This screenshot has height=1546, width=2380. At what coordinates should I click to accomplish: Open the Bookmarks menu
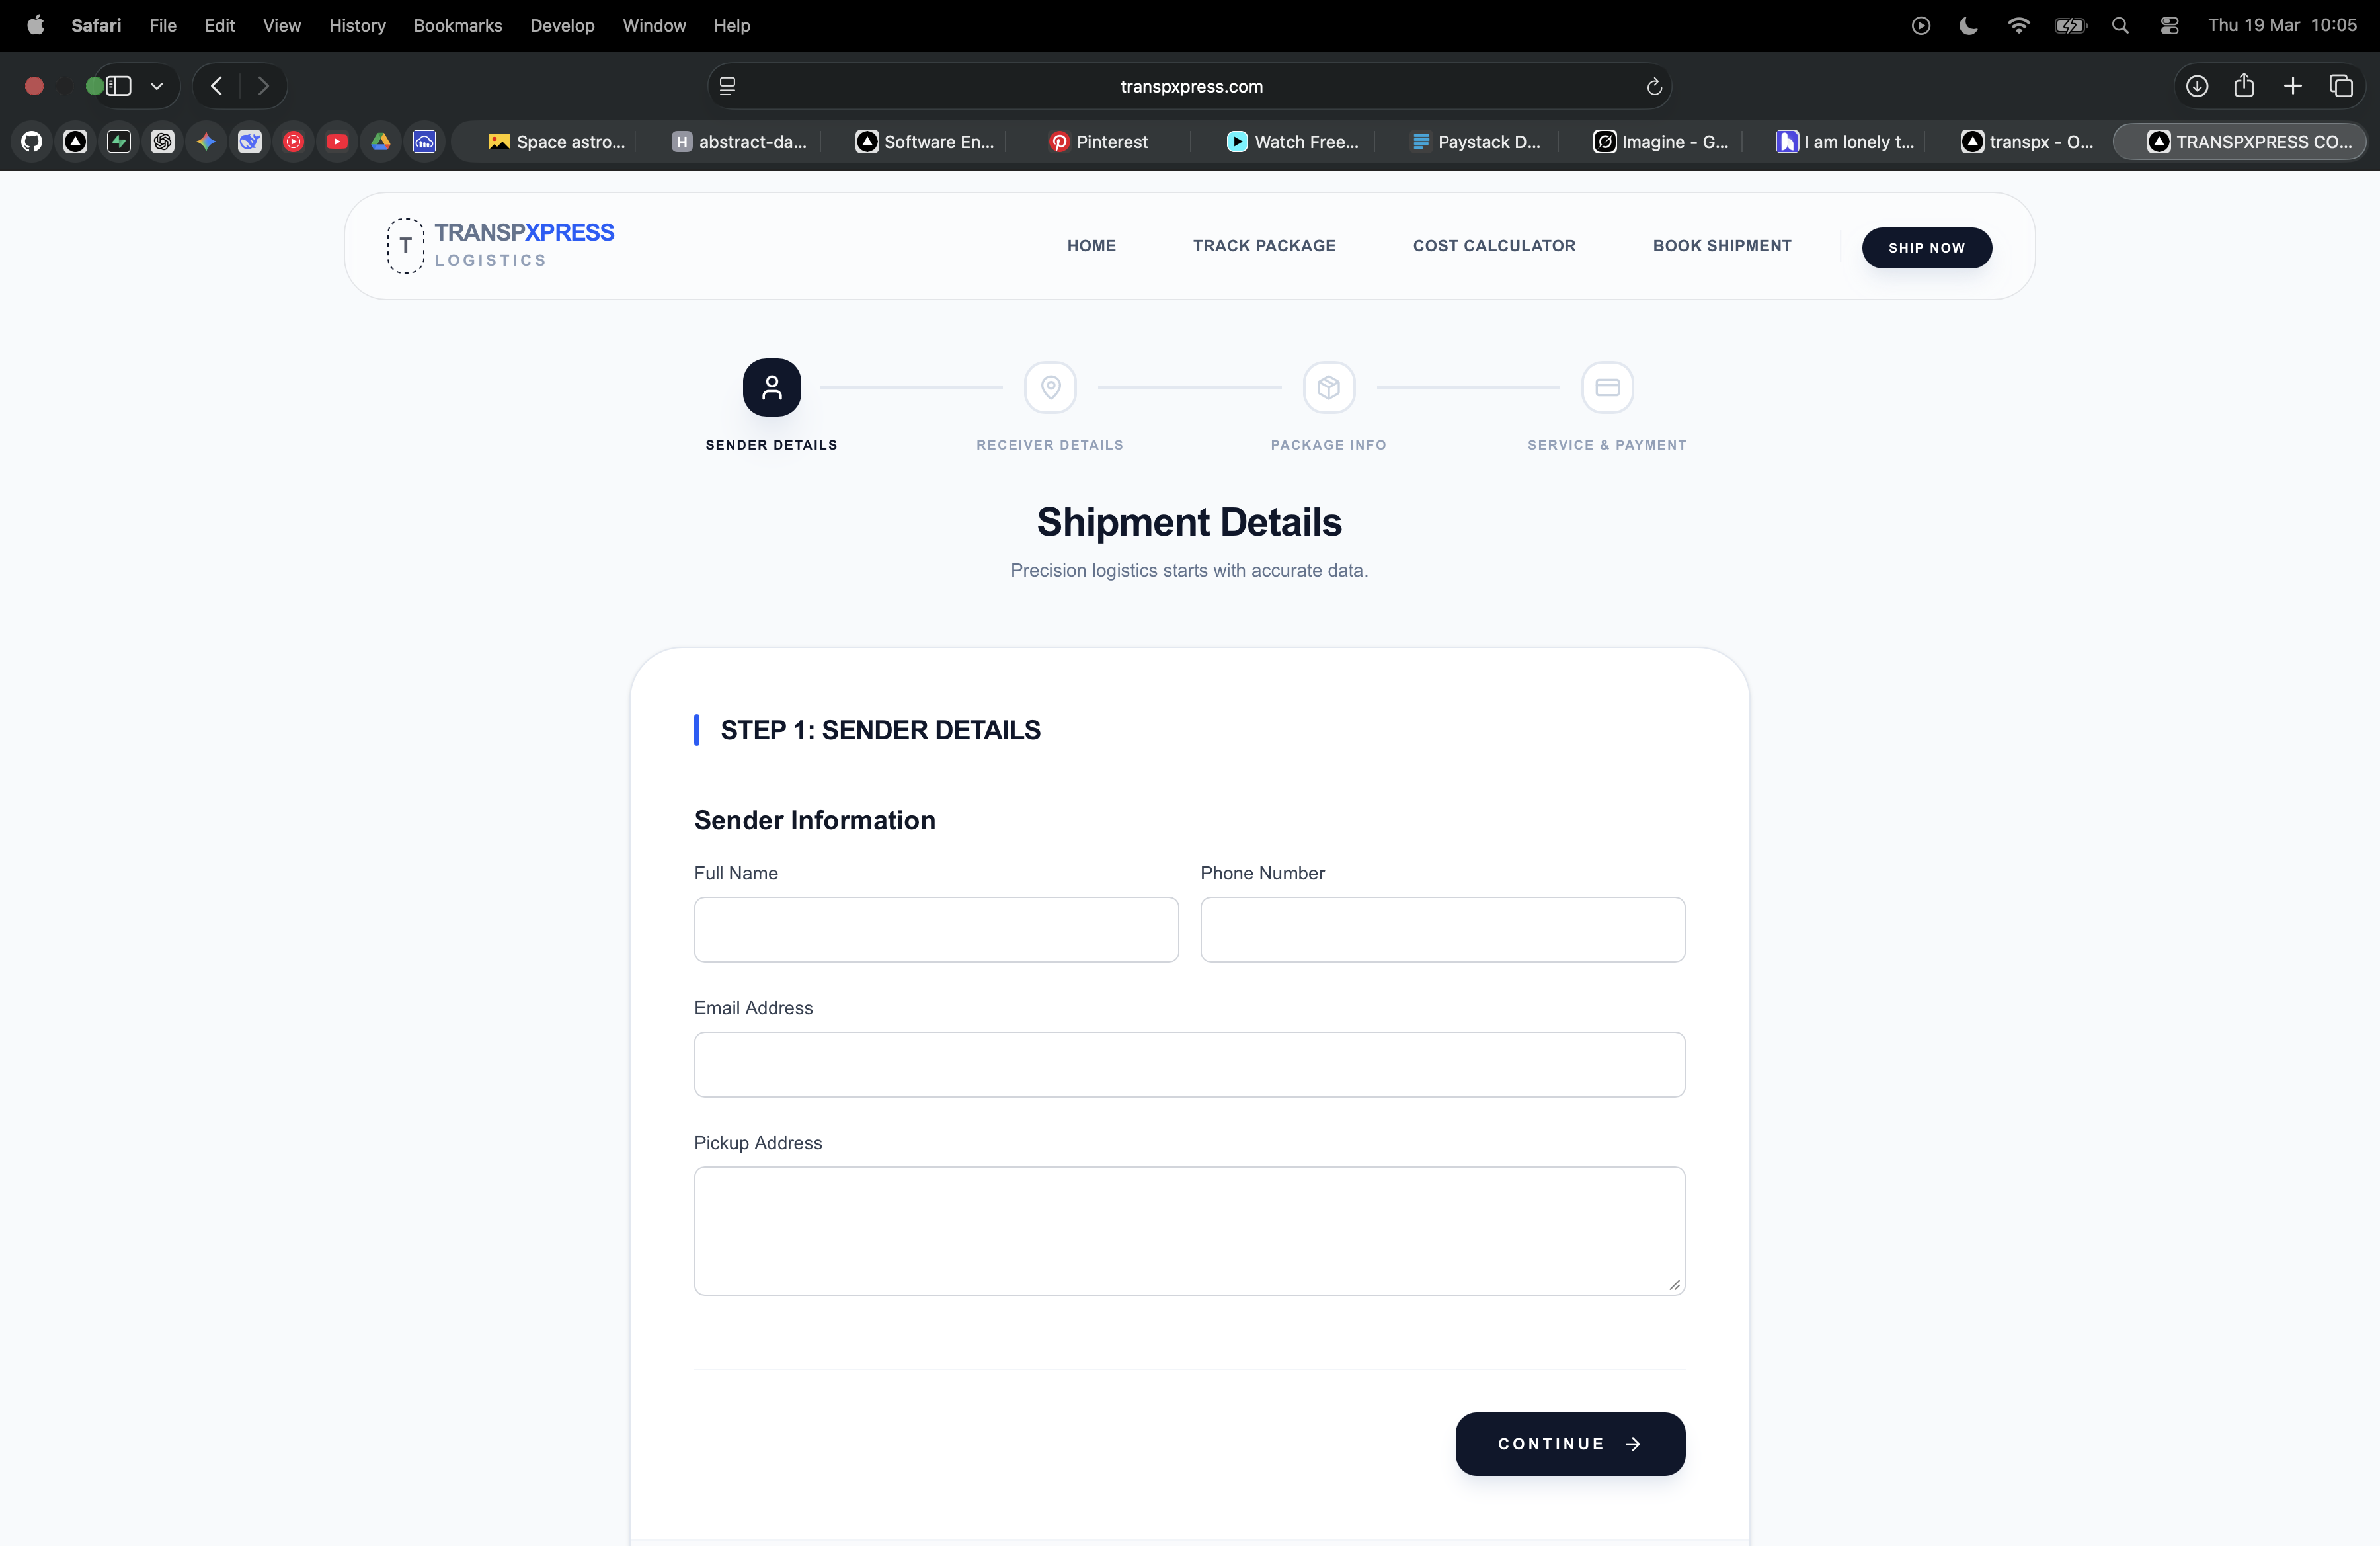[457, 25]
